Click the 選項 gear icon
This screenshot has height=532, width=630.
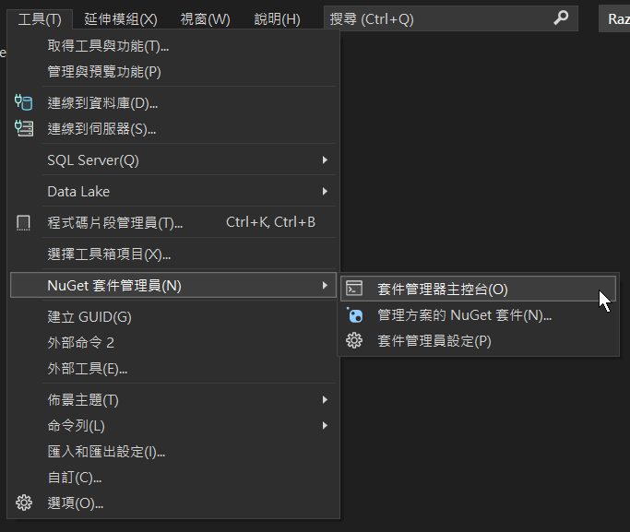pyautogui.click(x=24, y=502)
